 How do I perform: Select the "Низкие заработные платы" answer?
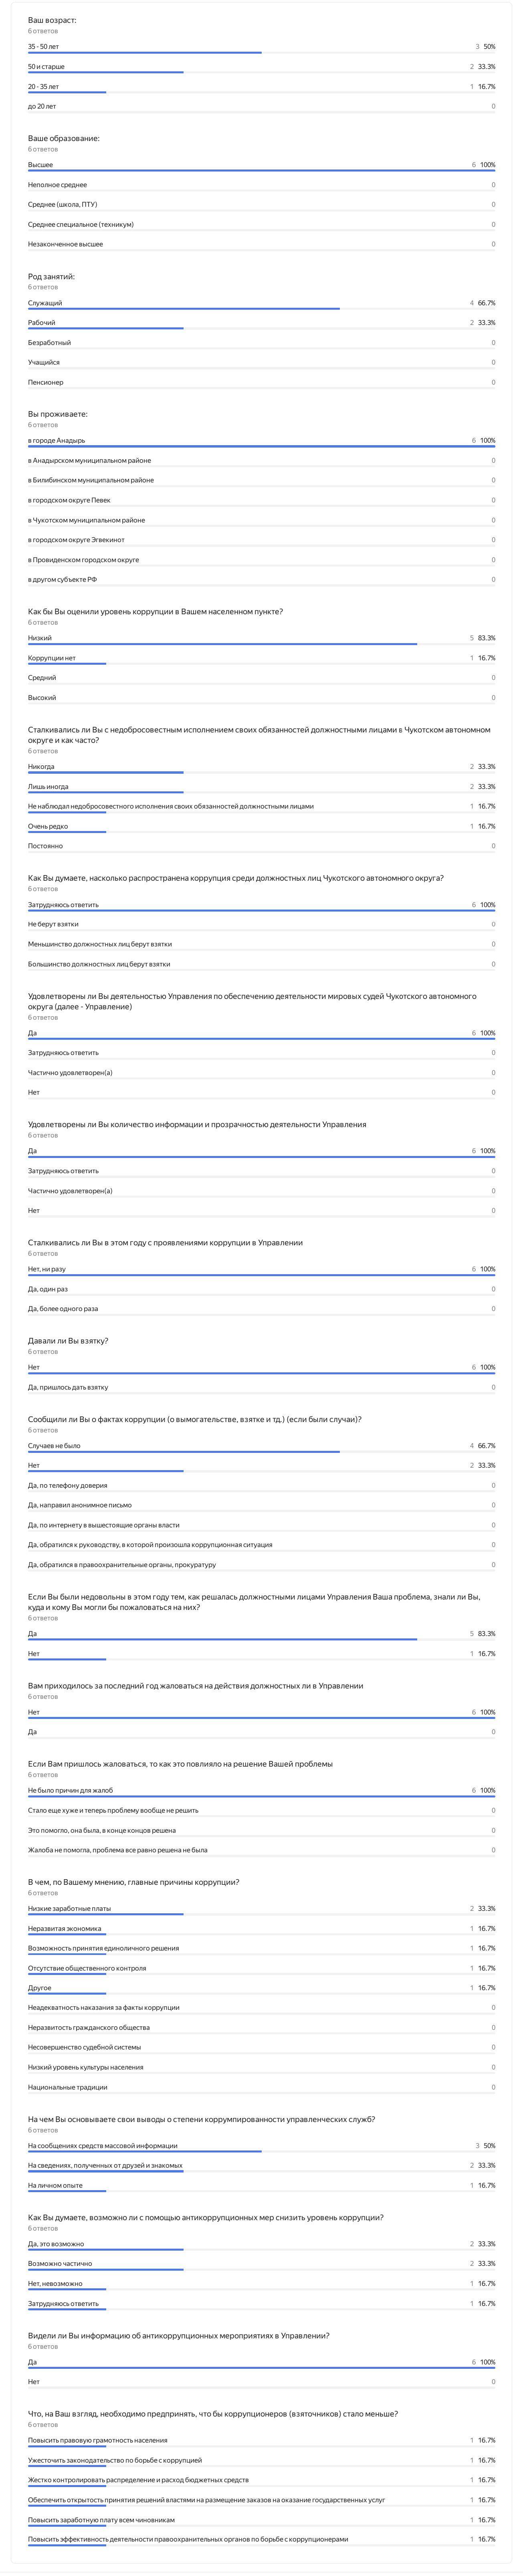[x=70, y=1909]
